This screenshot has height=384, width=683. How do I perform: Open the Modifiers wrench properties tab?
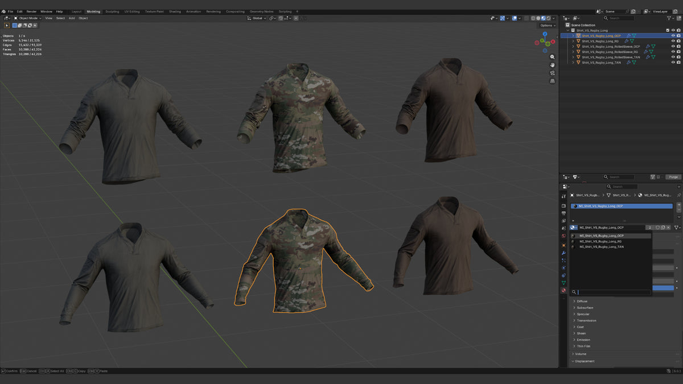click(563, 253)
